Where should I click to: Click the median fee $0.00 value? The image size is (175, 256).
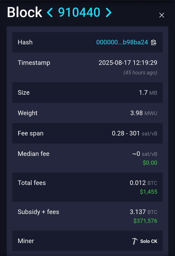tap(150, 163)
